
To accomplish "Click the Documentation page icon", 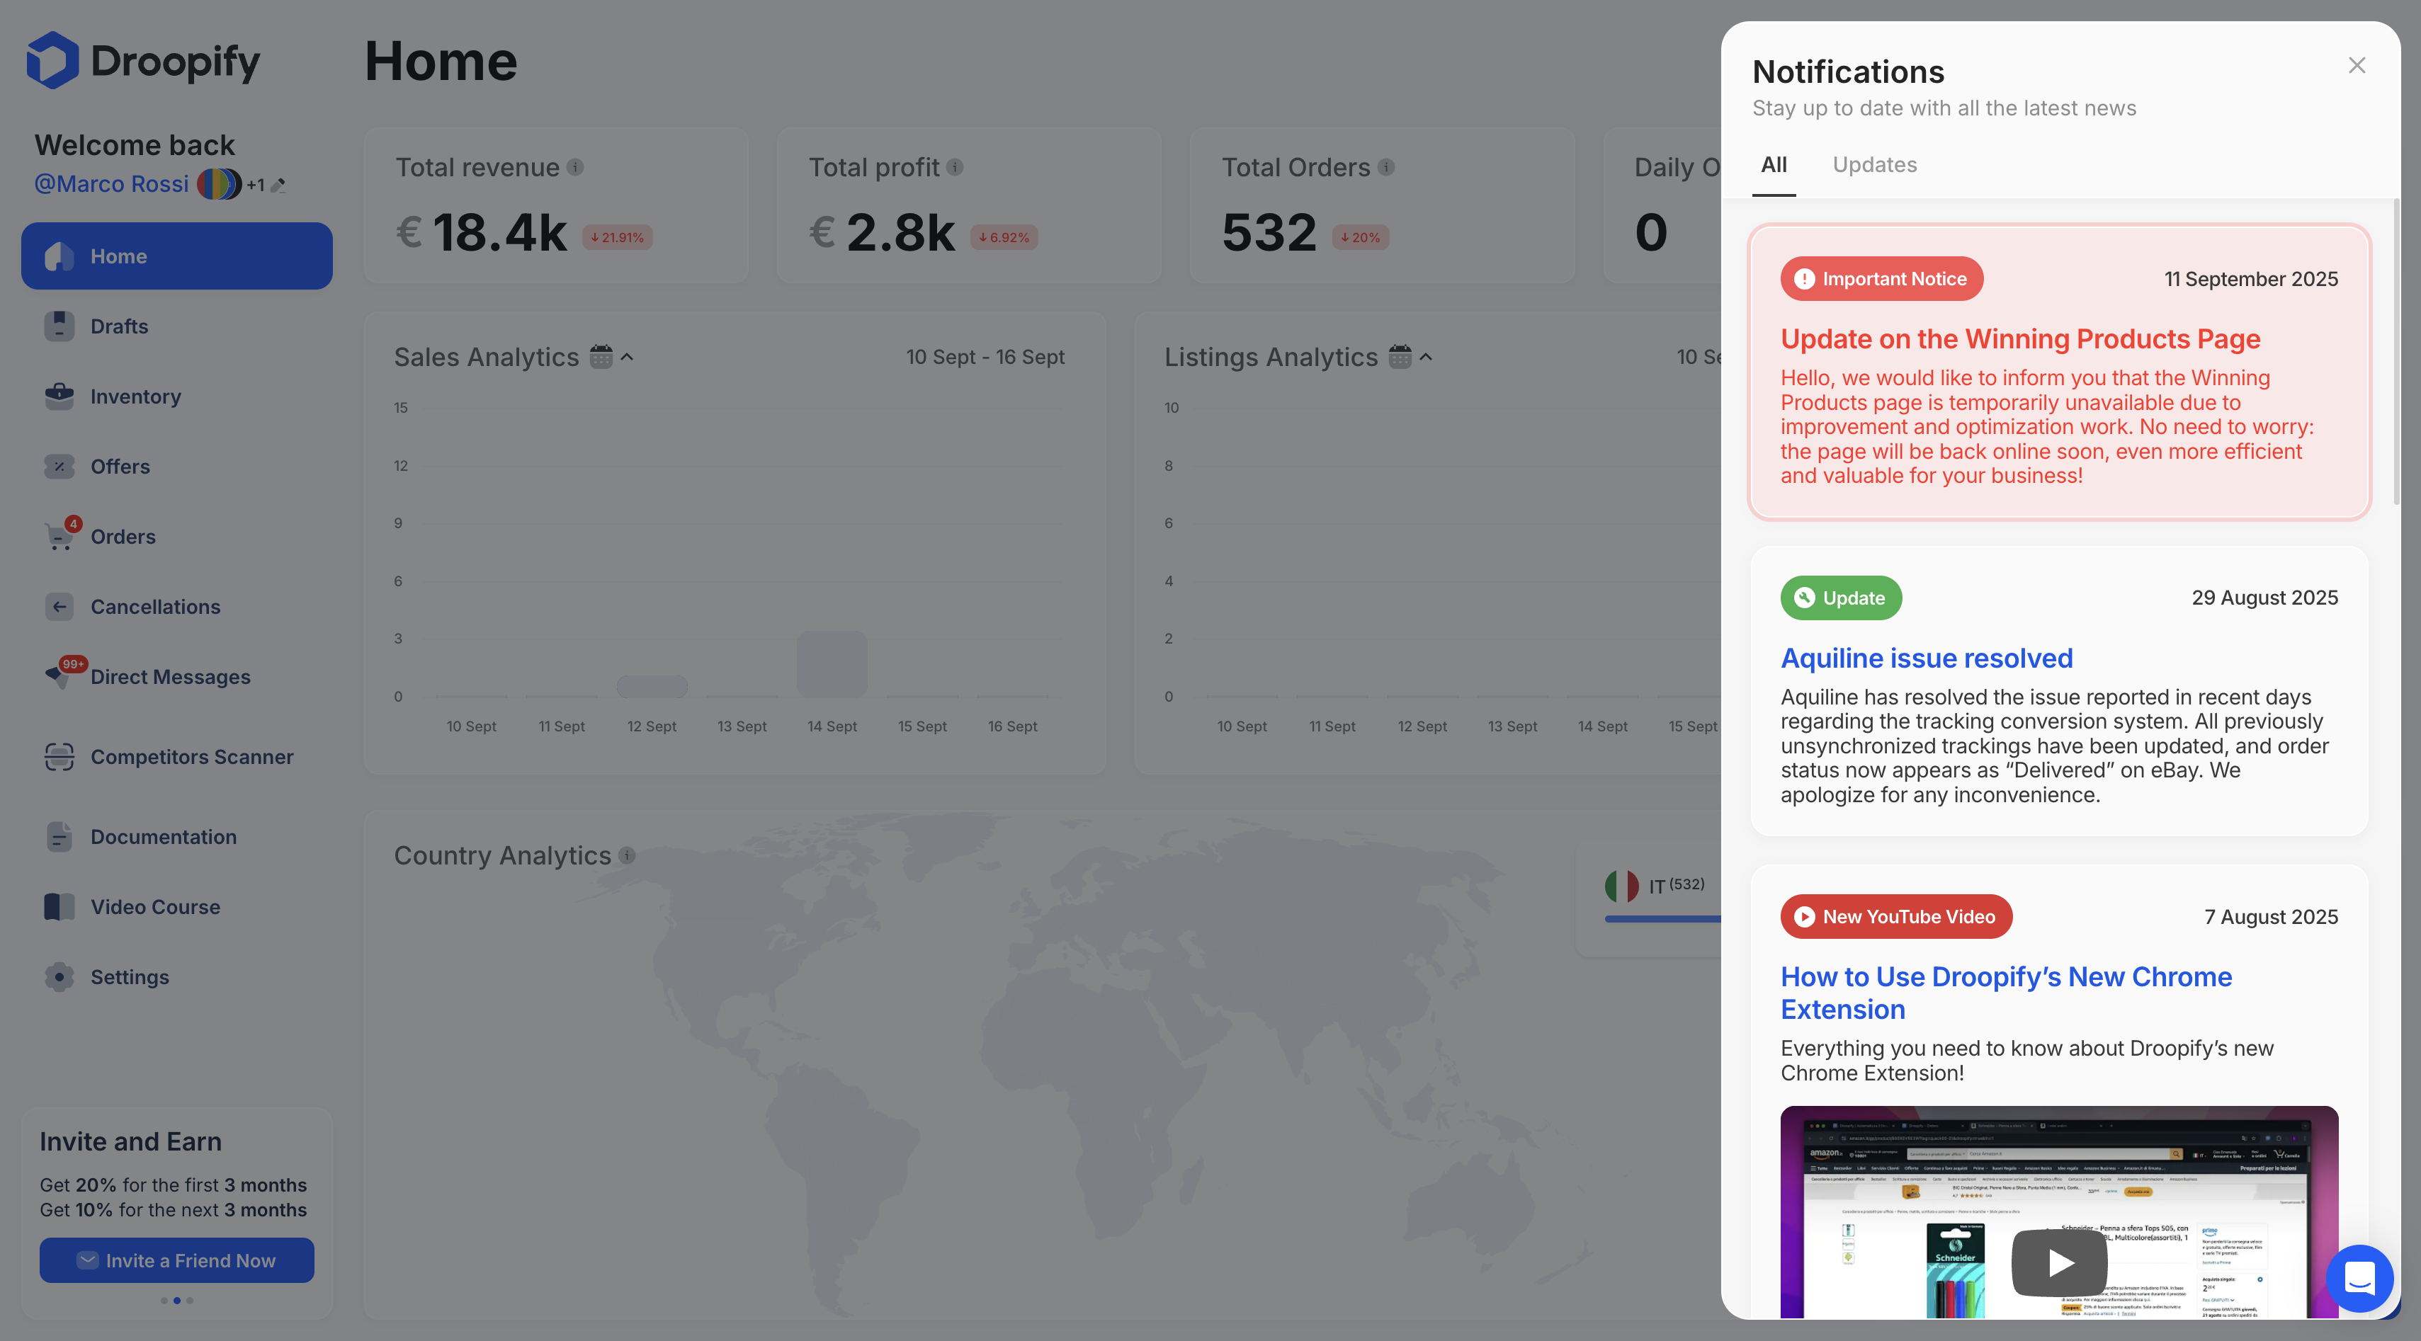I will point(59,836).
